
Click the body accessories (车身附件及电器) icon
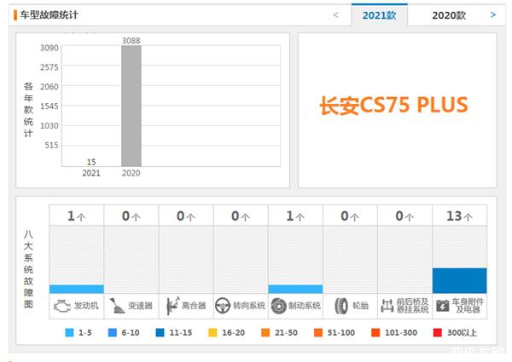tap(442, 305)
